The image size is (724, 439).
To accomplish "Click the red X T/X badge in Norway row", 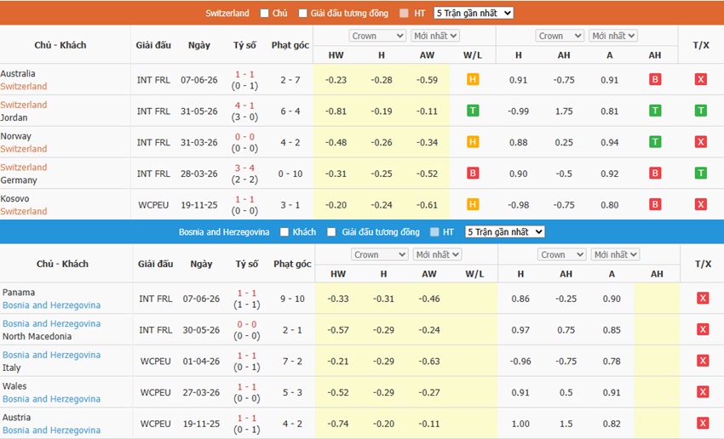I will (700, 142).
